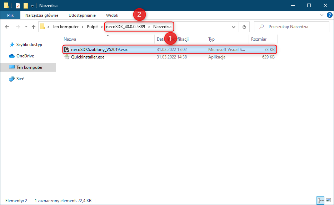Sort by Nazwa column header
The width and height of the screenshot is (334, 205).
pos(70,39)
